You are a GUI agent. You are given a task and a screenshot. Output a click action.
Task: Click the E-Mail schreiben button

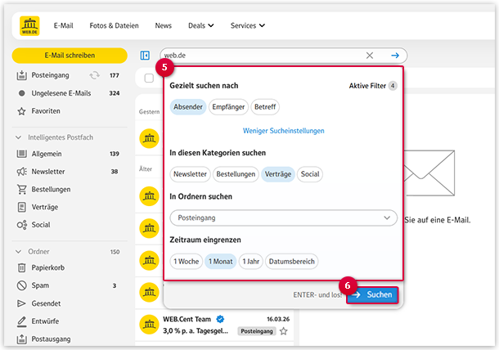(70, 56)
